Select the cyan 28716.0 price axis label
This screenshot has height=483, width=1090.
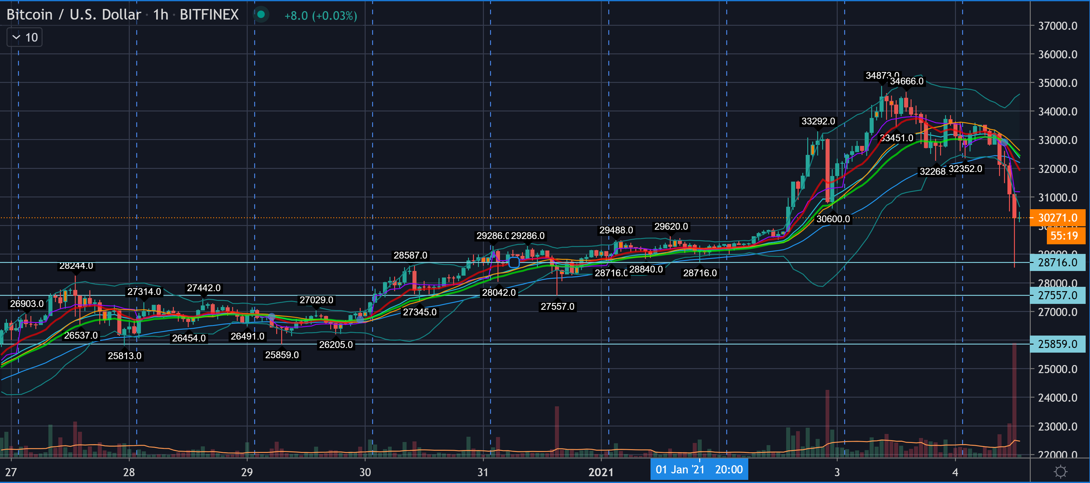click(1057, 263)
